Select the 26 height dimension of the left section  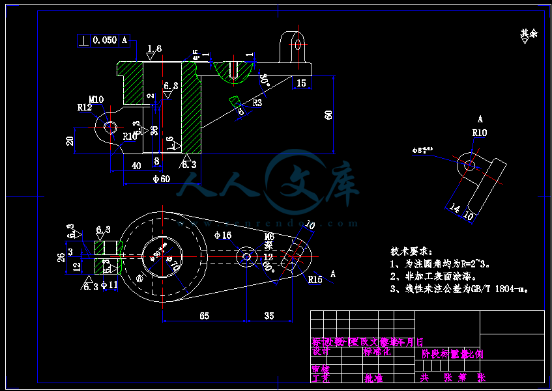62,258
